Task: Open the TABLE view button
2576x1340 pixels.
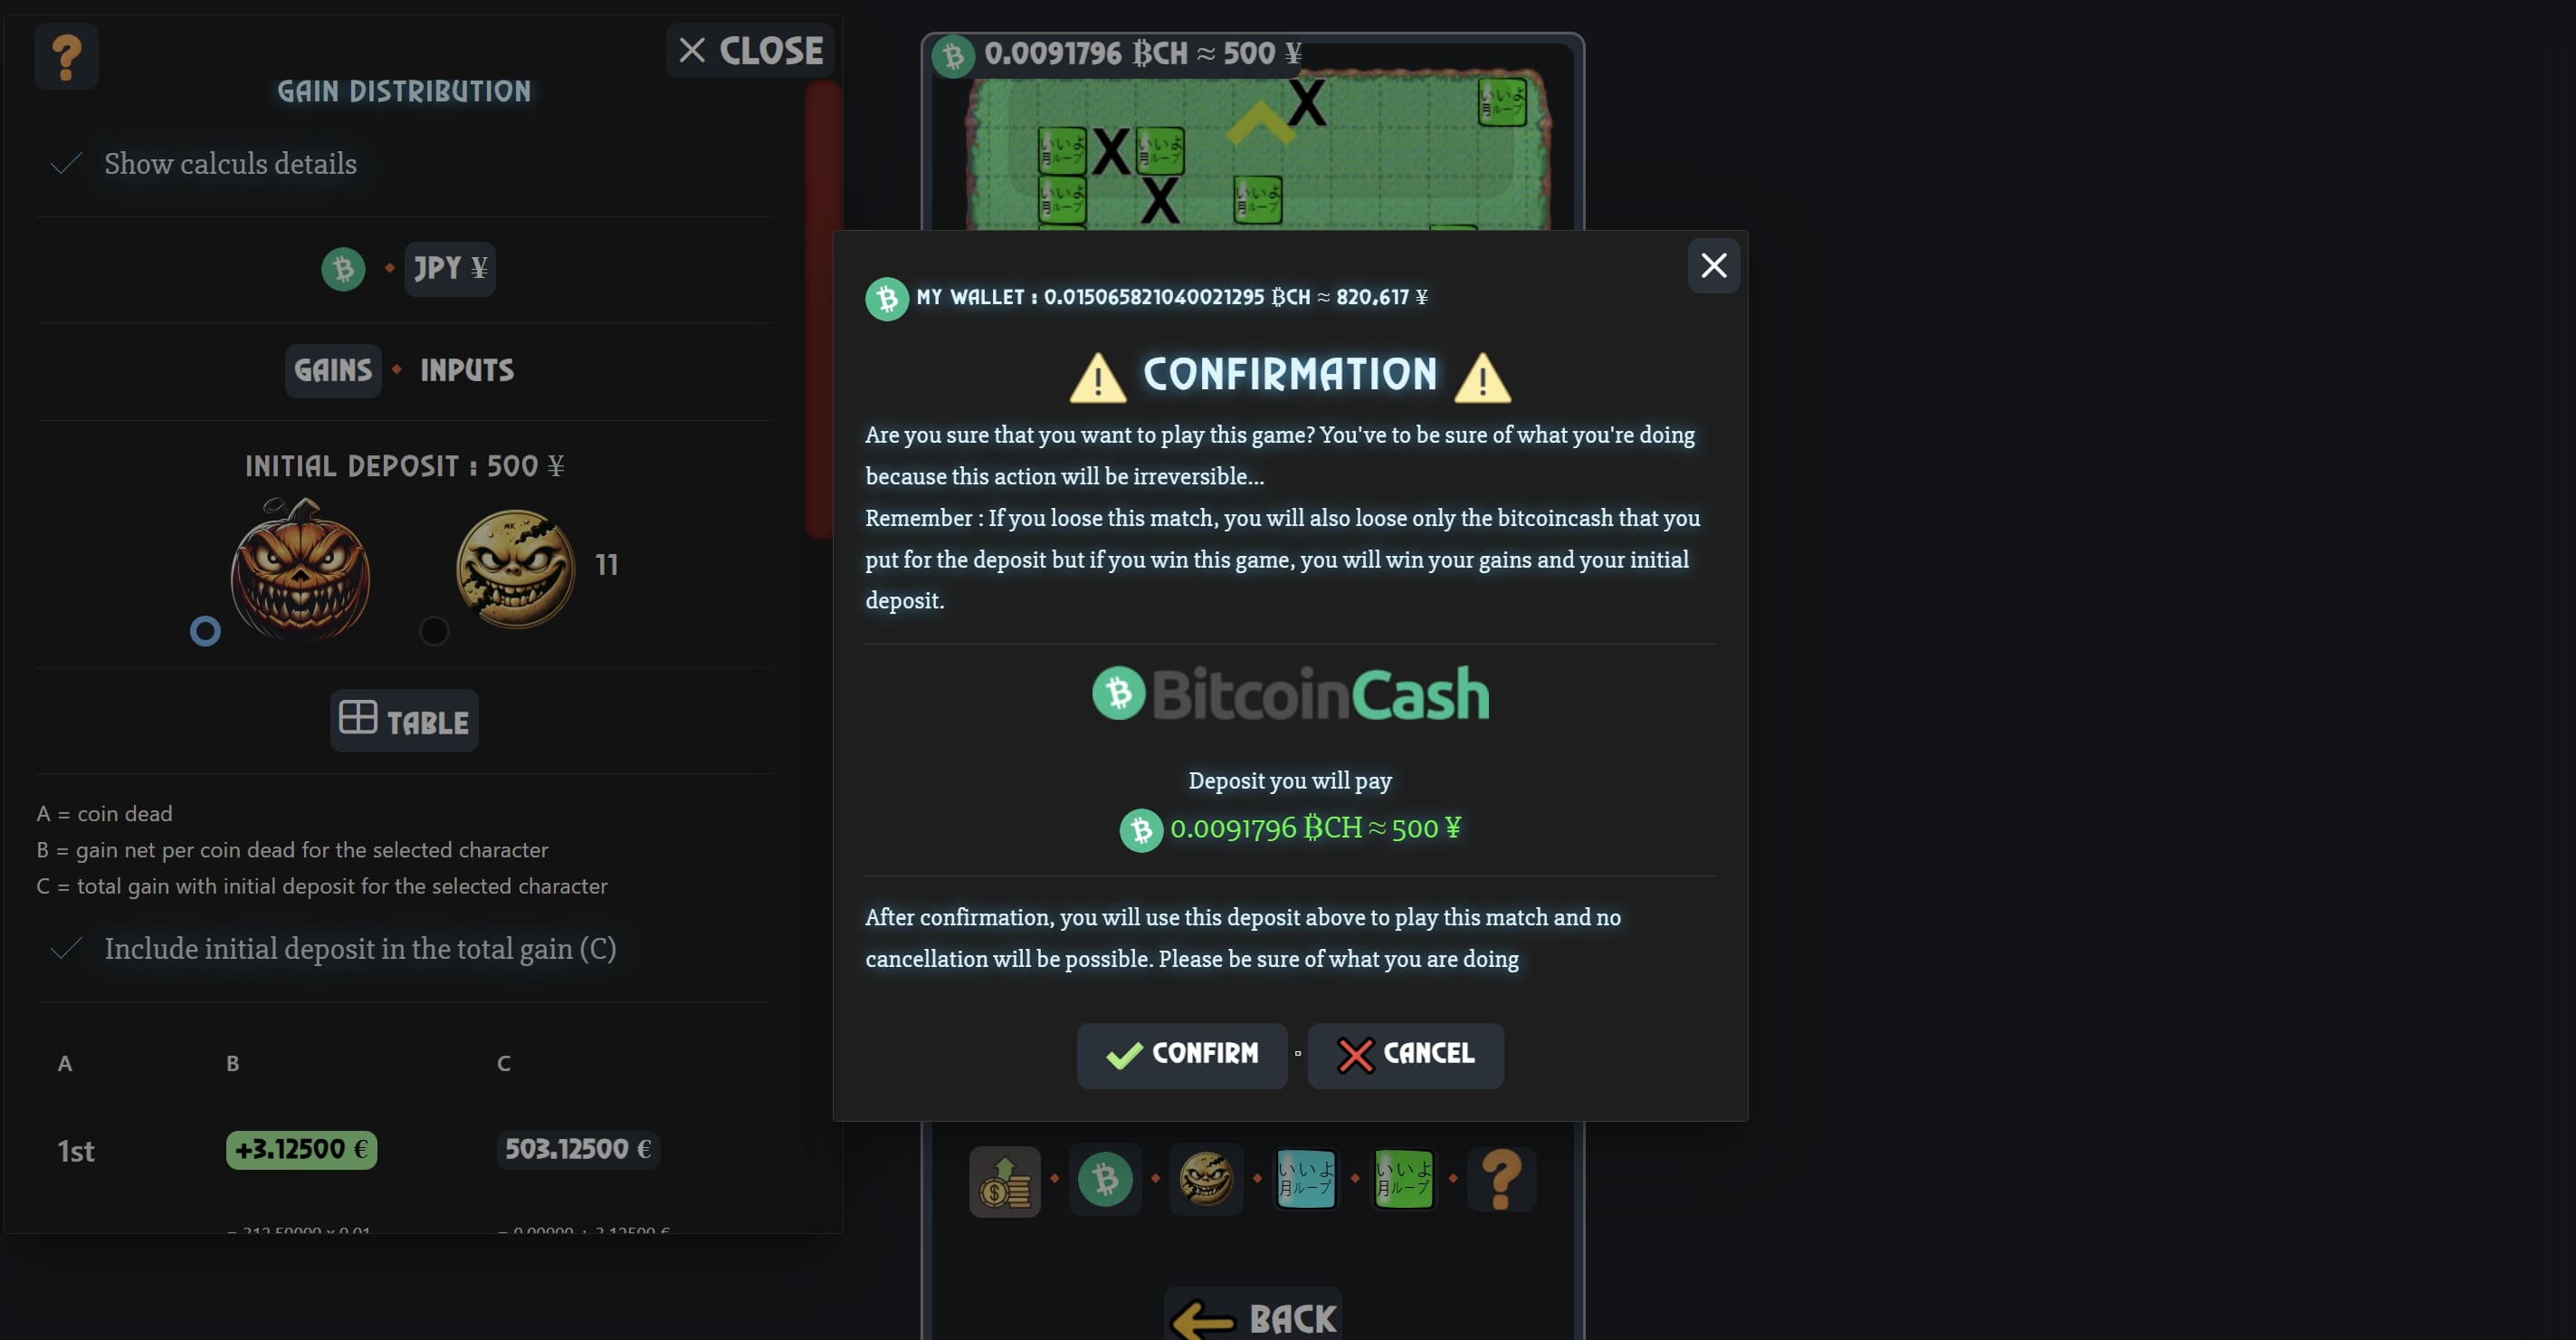Action: 404,721
